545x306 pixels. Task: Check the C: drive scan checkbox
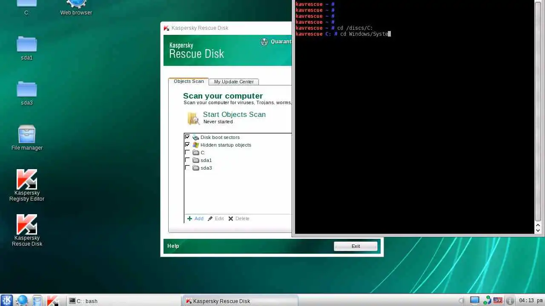pyautogui.click(x=187, y=153)
